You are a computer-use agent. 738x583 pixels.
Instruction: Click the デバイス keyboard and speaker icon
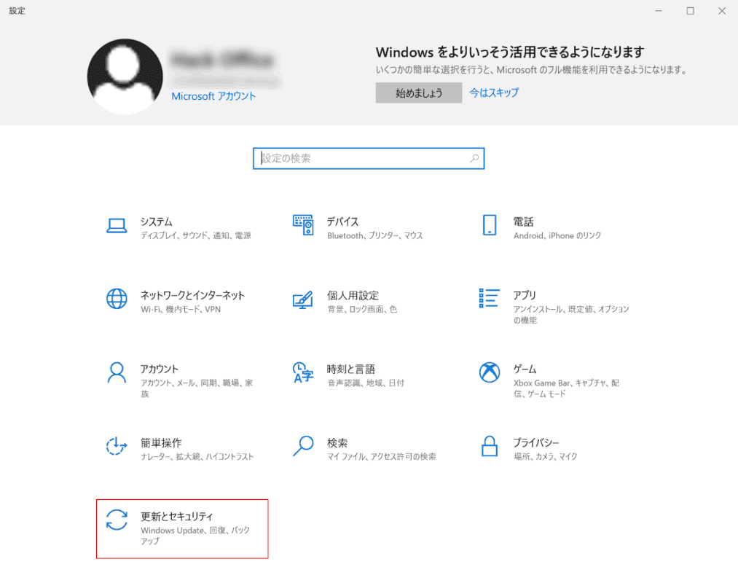(303, 225)
